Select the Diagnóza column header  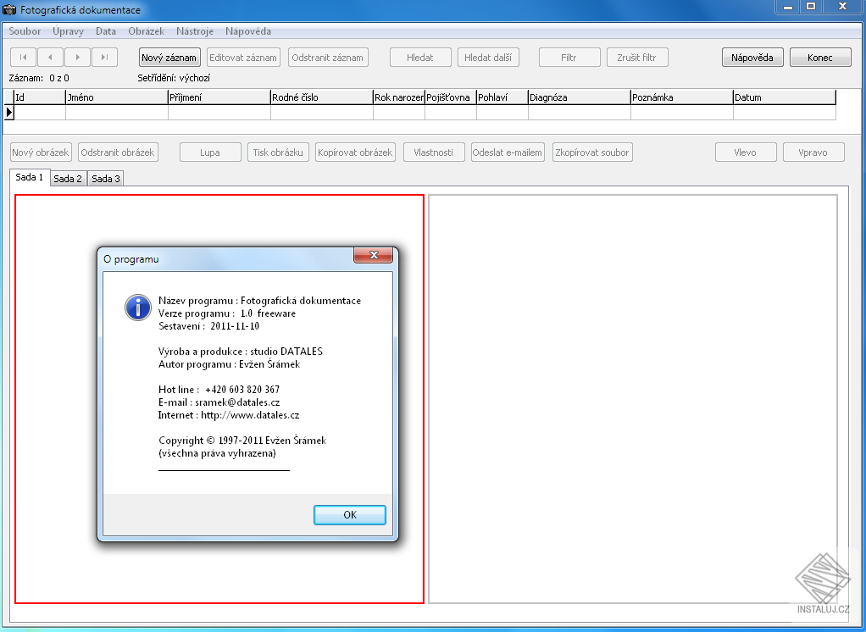pos(580,97)
